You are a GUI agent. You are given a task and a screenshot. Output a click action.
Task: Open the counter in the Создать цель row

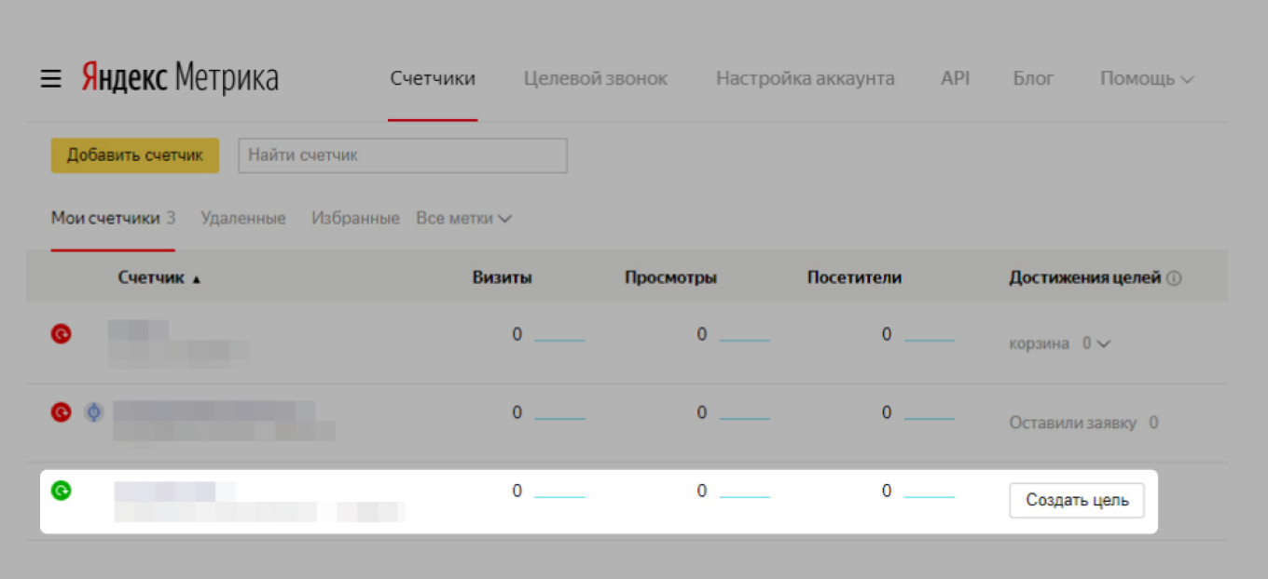pos(259,501)
